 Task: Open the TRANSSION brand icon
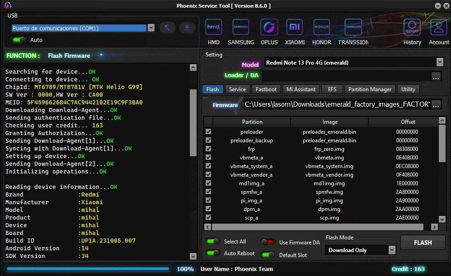353,27
